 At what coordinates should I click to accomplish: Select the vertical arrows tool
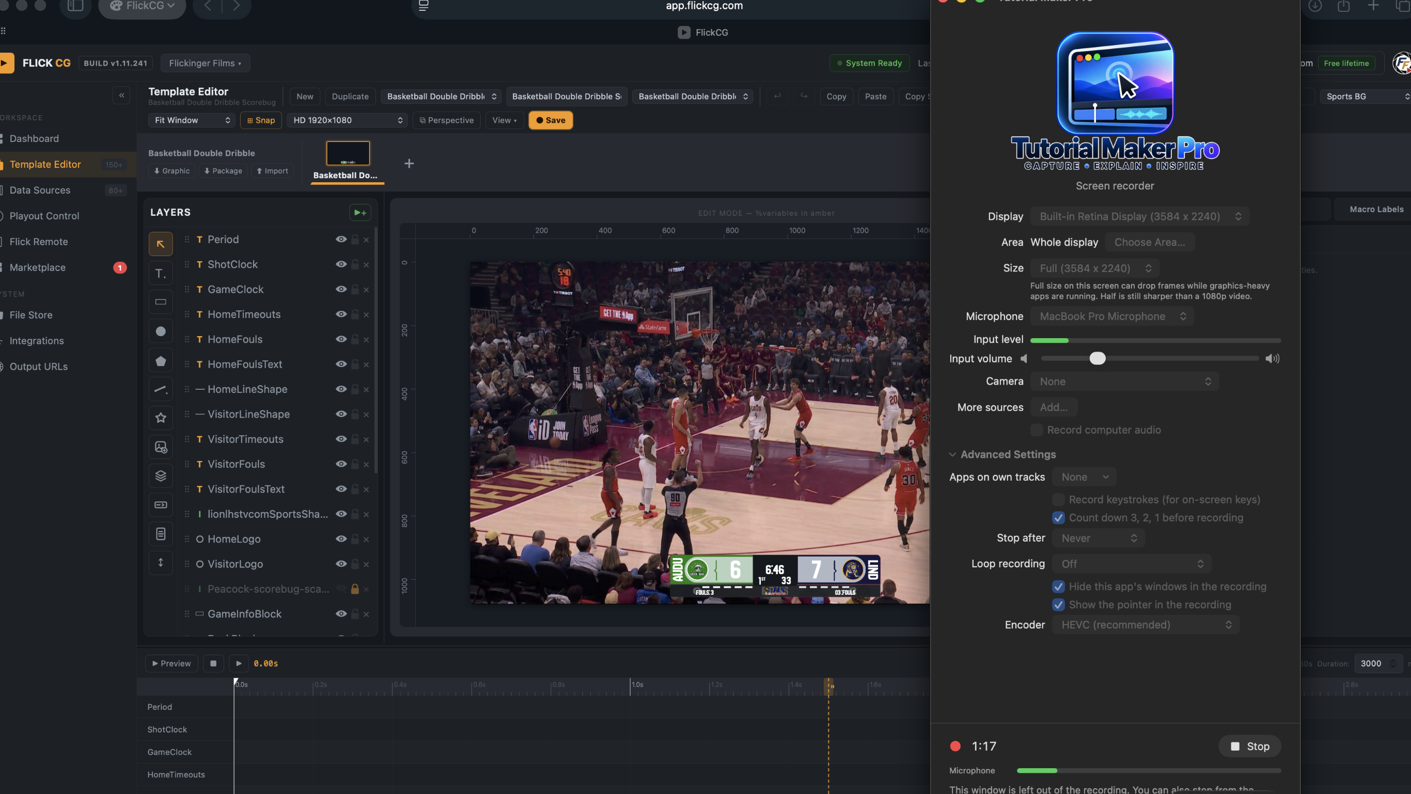pos(161,563)
